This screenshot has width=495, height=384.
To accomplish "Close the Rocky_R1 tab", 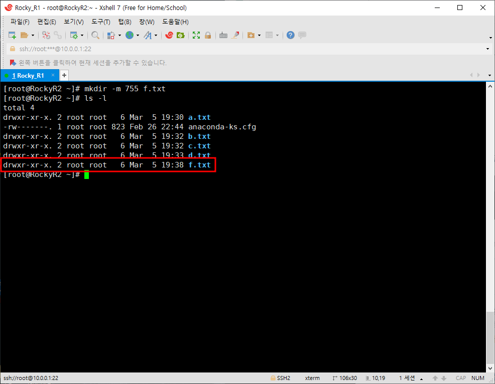I will (x=53, y=75).
